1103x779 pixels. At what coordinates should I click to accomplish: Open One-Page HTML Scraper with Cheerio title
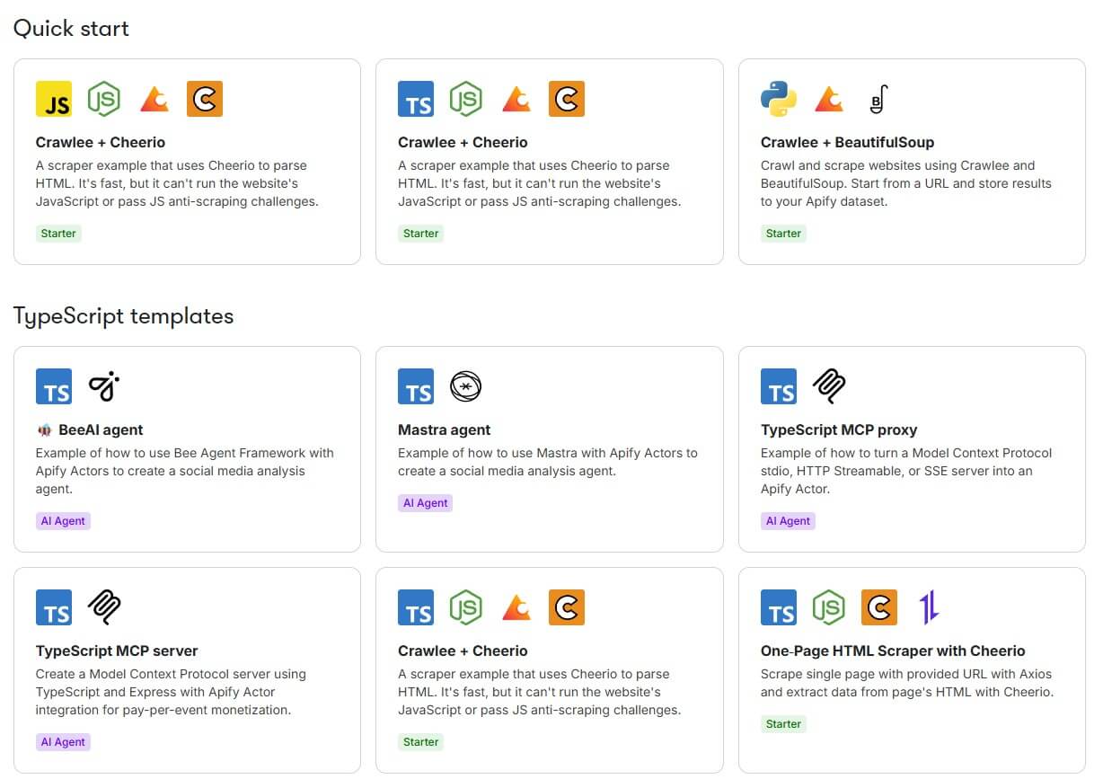[893, 651]
